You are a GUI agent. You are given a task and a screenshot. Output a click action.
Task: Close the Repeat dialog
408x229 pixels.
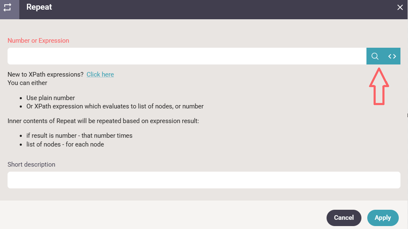400,8
